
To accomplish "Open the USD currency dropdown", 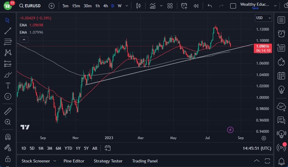I will coord(263,18).
